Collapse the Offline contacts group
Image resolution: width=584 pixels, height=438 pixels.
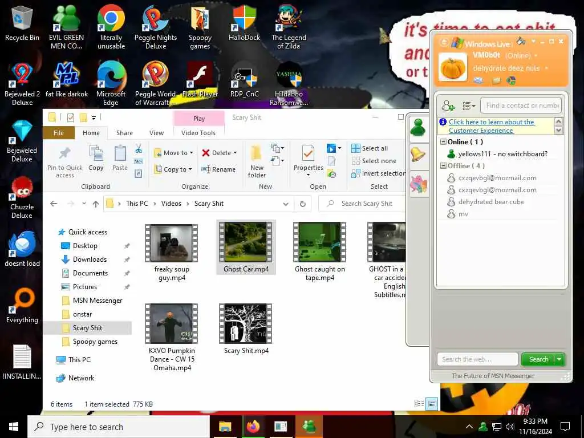coord(443,166)
